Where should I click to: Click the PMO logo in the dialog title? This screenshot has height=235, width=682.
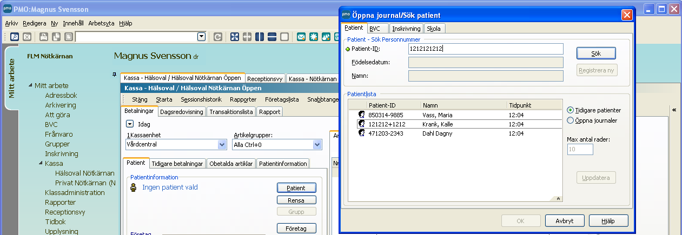[x=347, y=15]
